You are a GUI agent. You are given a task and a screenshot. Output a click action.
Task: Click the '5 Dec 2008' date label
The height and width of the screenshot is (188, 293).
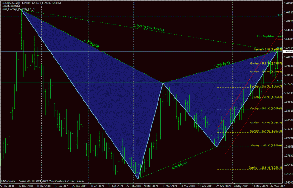pyautogui.click(x=7, y=186)
